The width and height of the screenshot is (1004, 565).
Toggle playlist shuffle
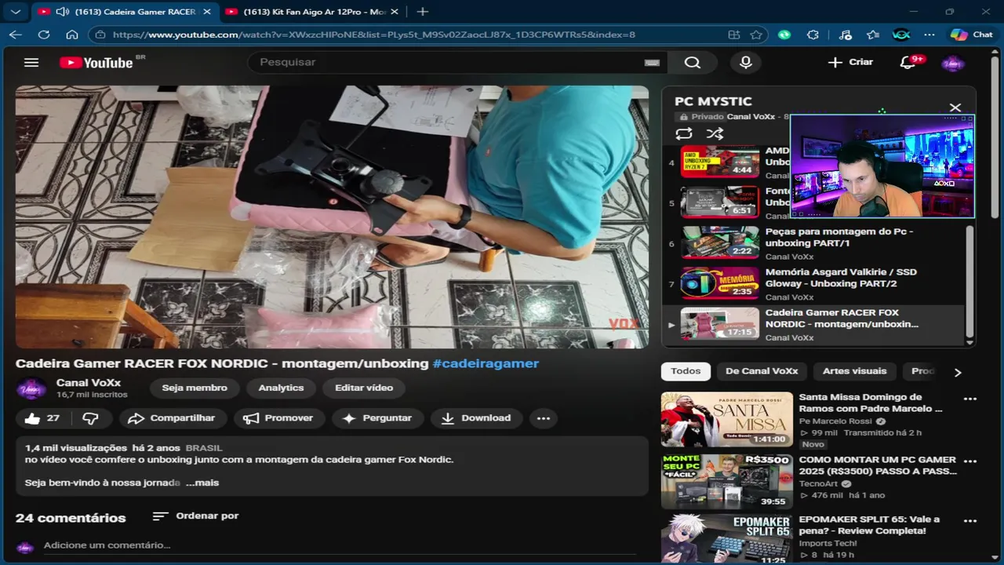click(715, 133)
